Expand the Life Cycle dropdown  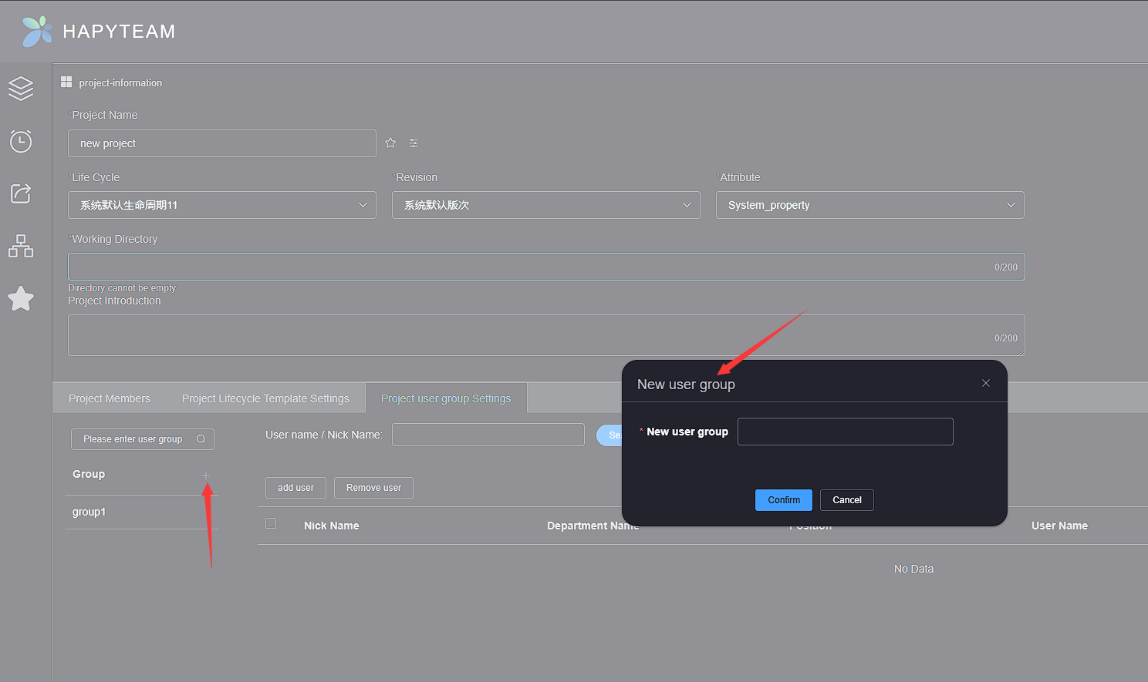point(222,205)
